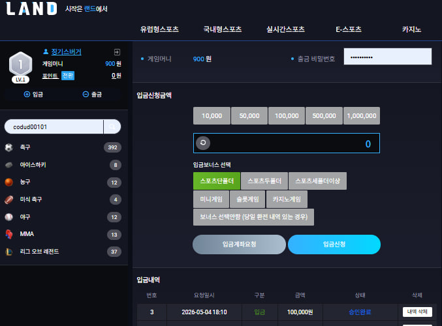Click the level 1 badge icon
Image resolution: width=442 pixels, height=326 pixels.
coord(20,67)
